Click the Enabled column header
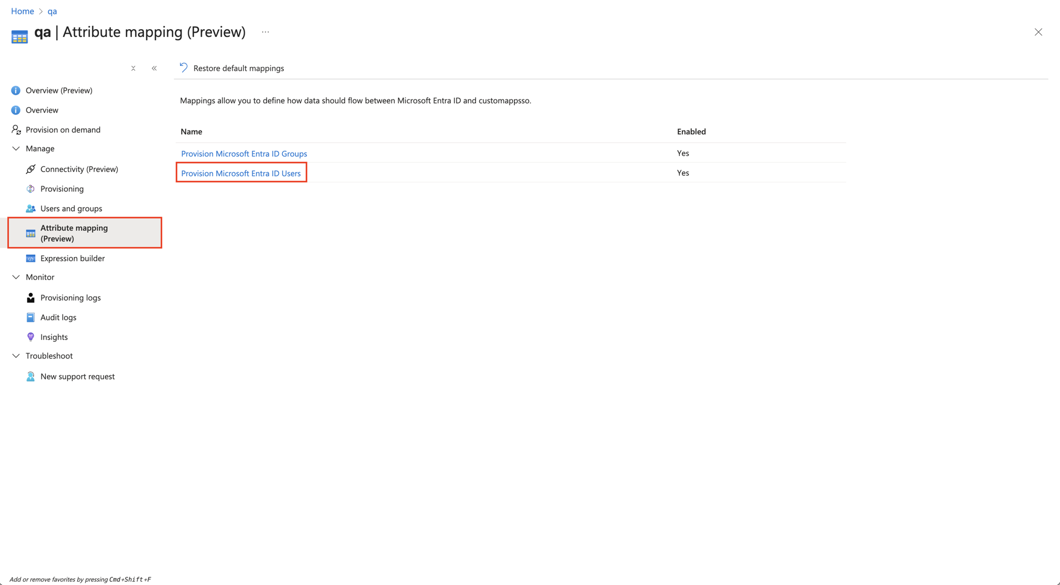 (691, 131)
